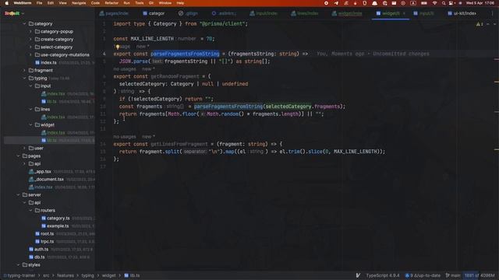Click MAX_LINE_LENGTH constant declaration
Screen dimensions: 499x280
(152, 39)
